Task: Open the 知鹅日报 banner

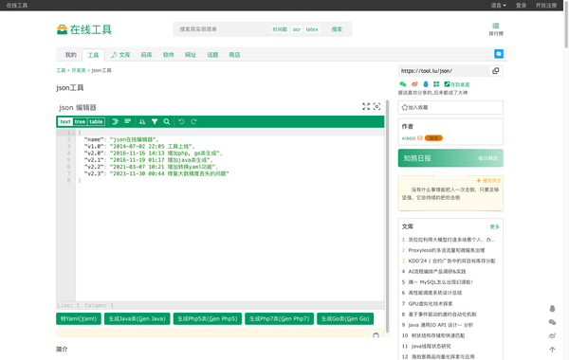Action: [x=450, y=158]
